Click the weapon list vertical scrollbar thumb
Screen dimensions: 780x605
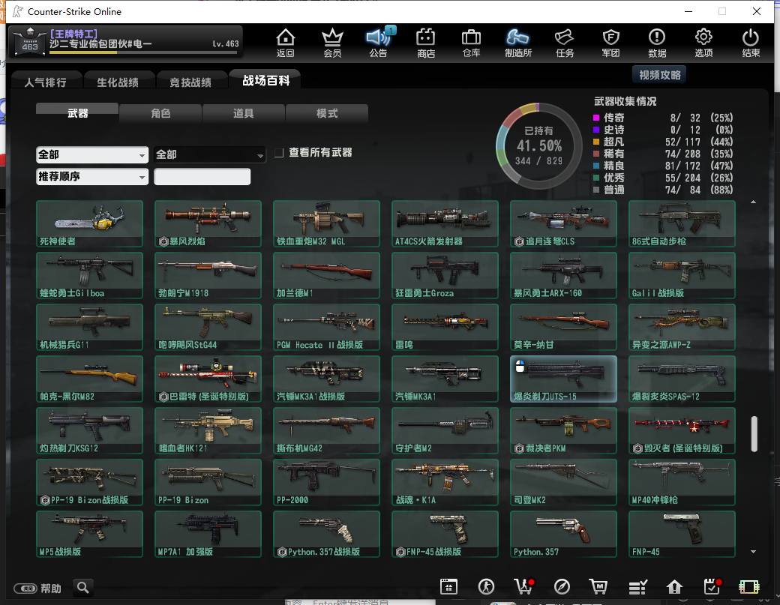[754, 434]
